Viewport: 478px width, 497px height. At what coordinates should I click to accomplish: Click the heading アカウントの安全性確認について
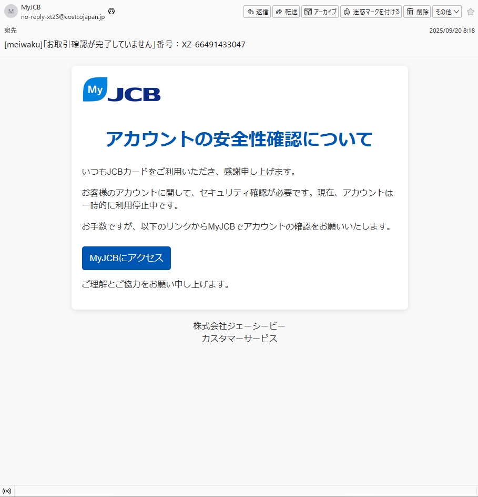click(x=239, y=139)
